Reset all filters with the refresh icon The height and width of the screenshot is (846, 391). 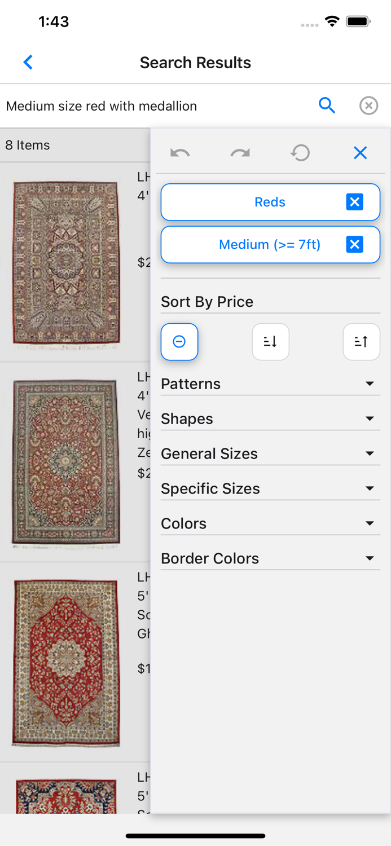tap(300, 152)
